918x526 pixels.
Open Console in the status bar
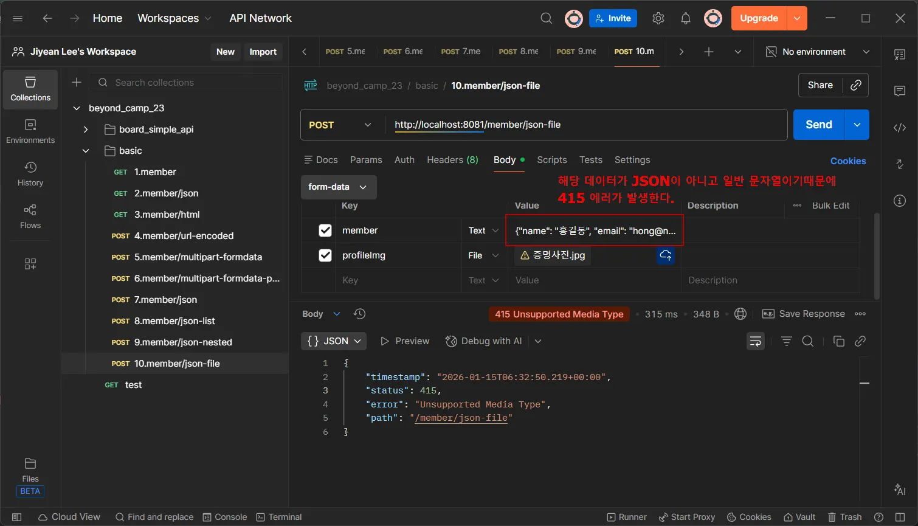224,517
